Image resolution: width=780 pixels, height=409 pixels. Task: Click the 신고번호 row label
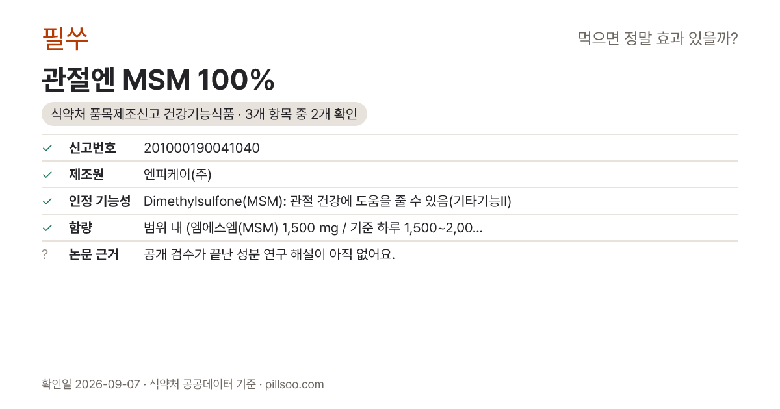pyautogui.click(x=92, y=148)
